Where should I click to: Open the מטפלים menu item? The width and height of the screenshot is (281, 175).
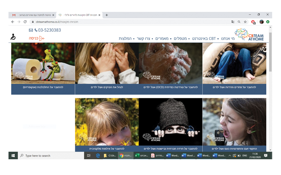coord(180,38)
